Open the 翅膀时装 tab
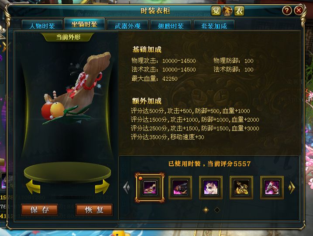The width and height of the screenshot is (313, 236). (171, 26)
